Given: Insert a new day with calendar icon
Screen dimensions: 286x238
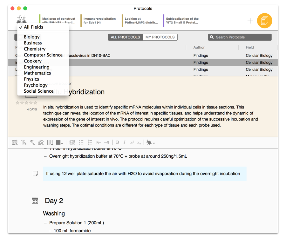Looking at the screenshot, I should 15,143.
